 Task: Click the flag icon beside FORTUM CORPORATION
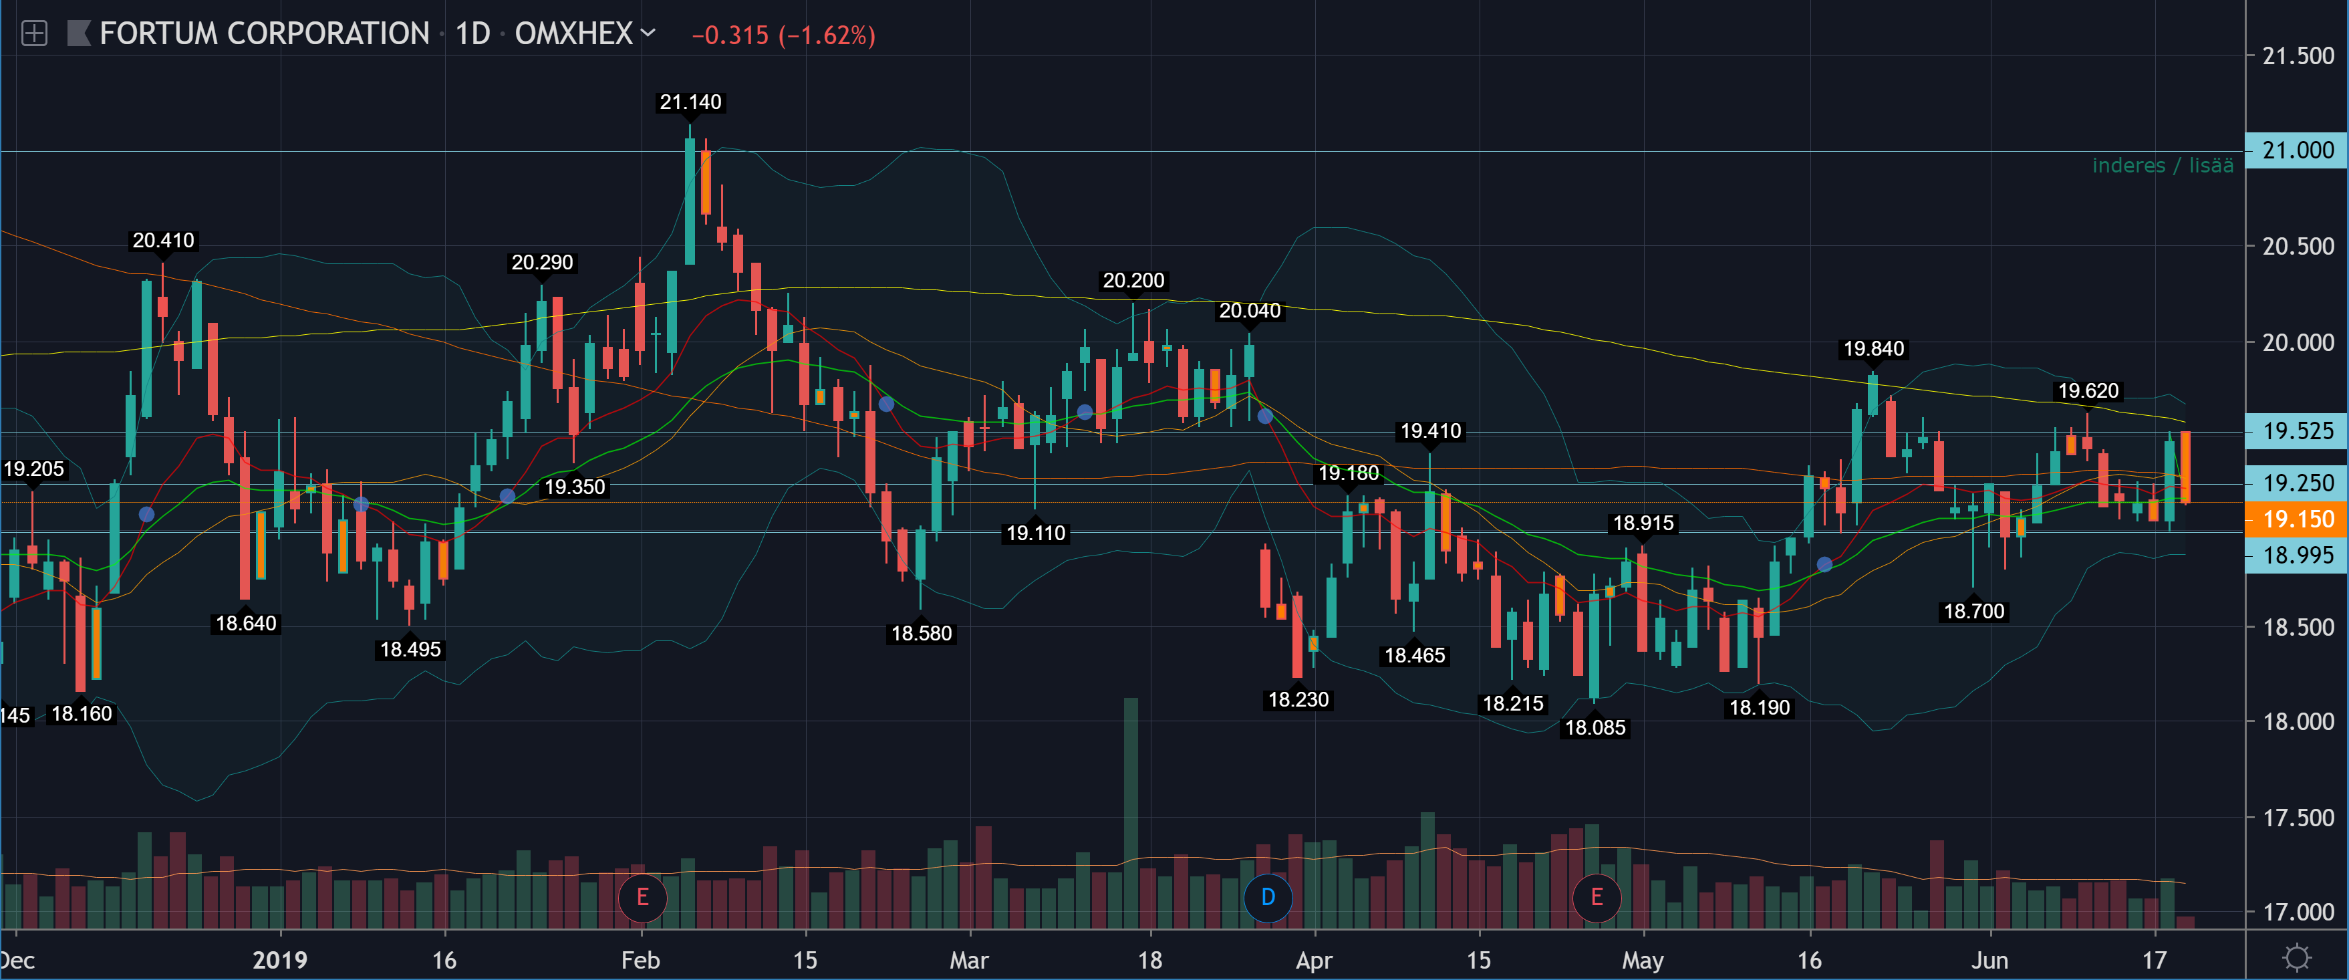click(80, 34)
